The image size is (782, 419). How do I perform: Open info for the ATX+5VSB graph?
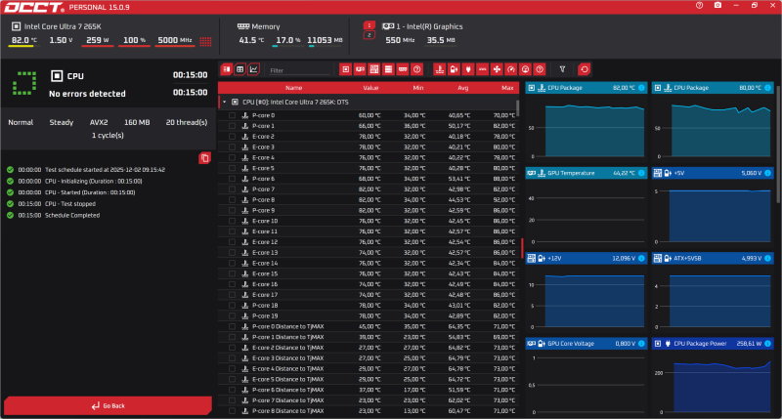[767, 258]
